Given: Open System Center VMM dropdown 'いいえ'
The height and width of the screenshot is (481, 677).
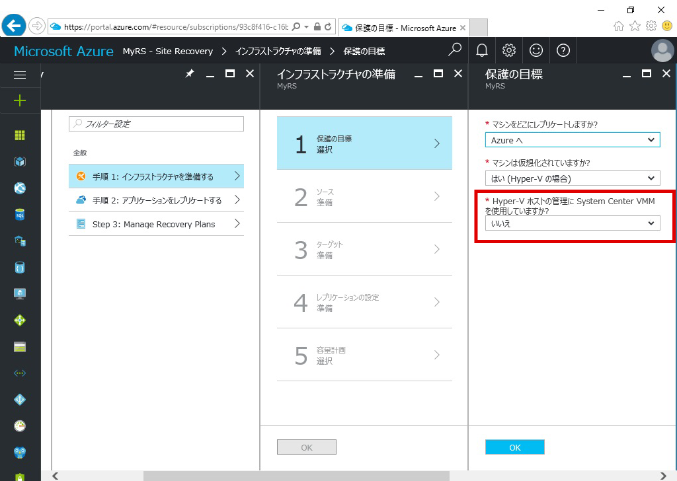Looking at the screenshot, I should 573,223.
